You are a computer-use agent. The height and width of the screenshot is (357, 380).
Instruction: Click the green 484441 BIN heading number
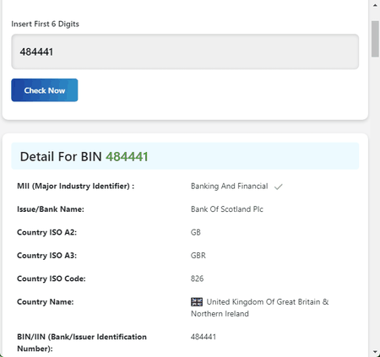tap(127, 157)
